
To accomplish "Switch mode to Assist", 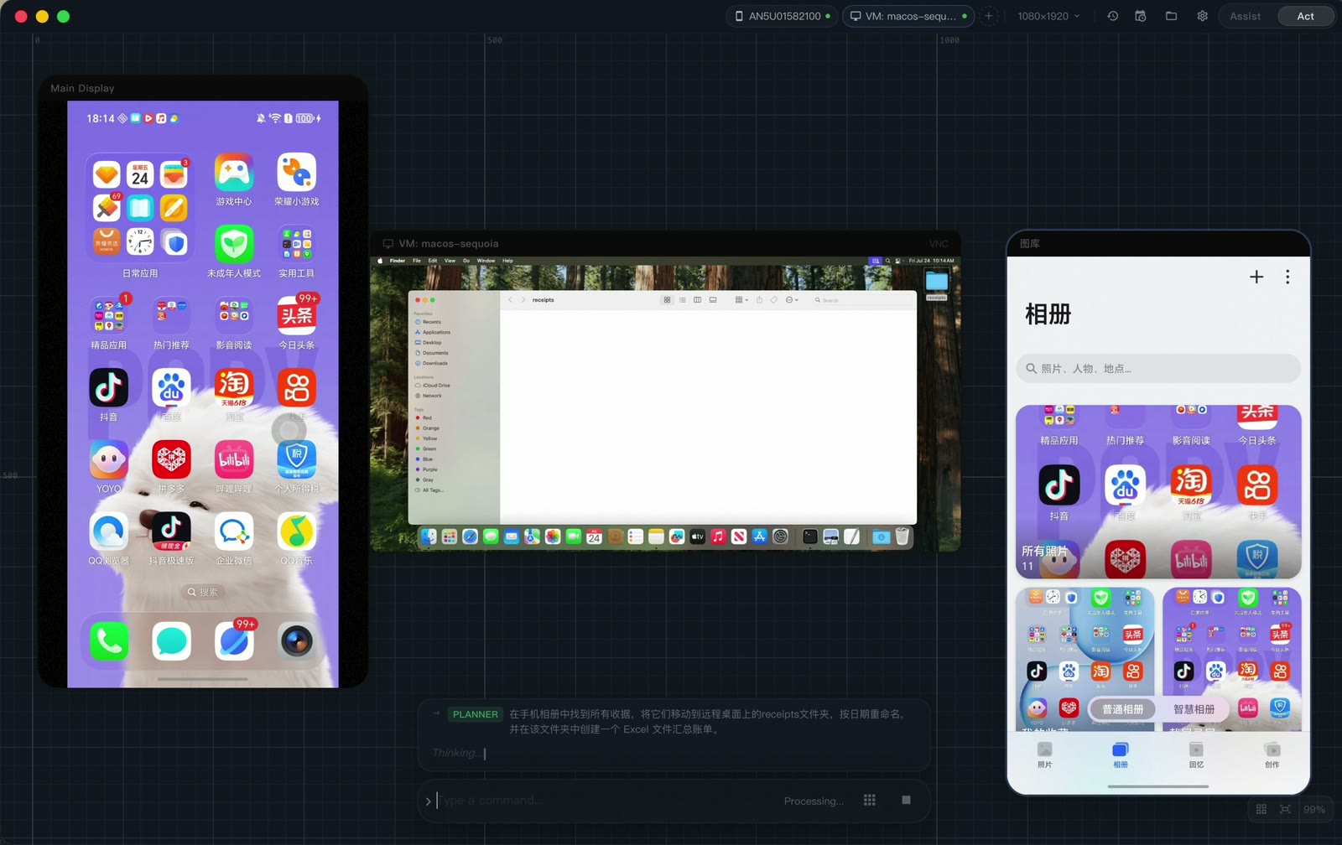I will (x=1245, y=16).
